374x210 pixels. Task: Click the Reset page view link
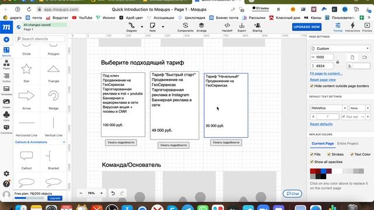[323, 80]
